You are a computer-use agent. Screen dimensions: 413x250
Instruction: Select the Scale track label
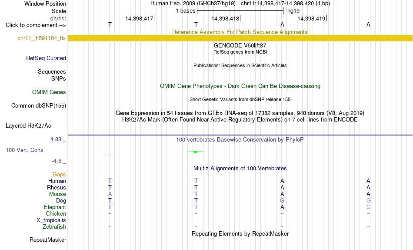59,11
